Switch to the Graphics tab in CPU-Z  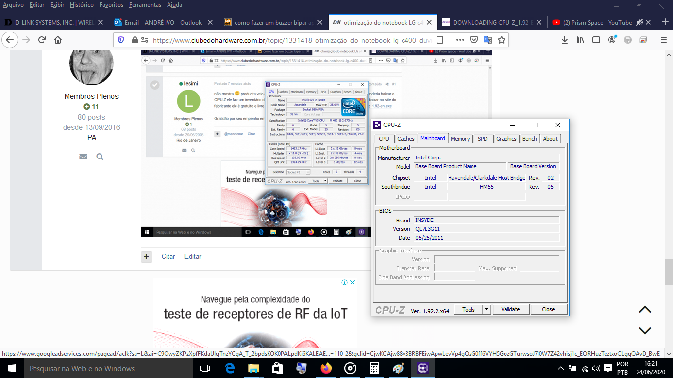[506, 139]
